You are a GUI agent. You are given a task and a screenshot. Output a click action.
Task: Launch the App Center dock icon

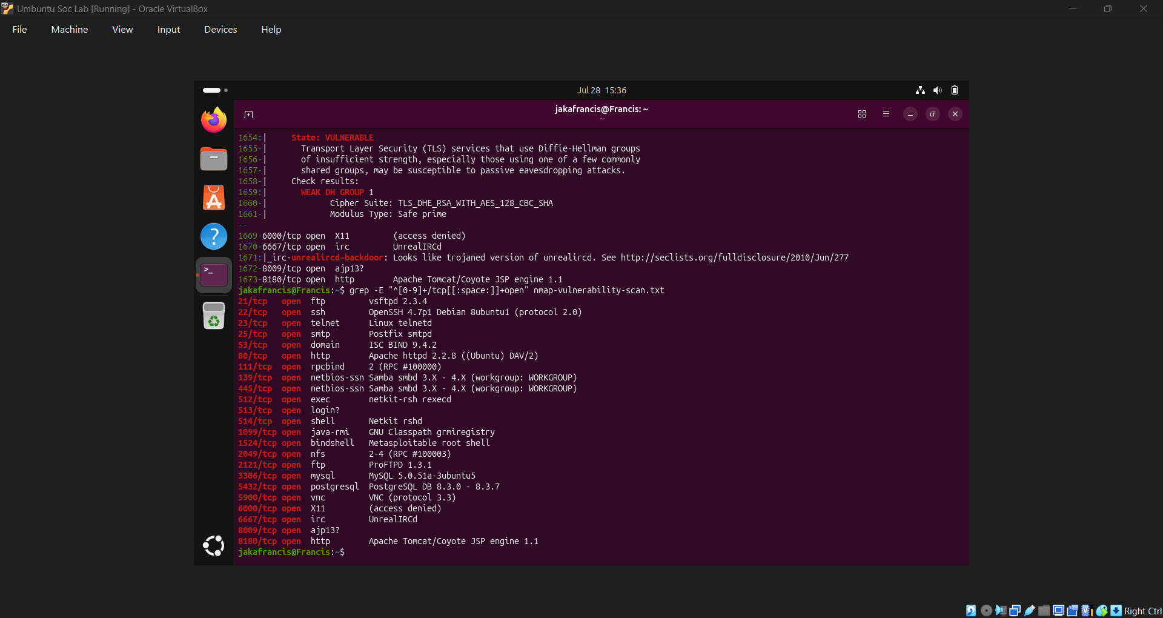(214, 198)
